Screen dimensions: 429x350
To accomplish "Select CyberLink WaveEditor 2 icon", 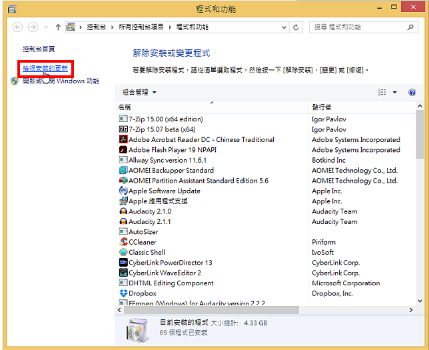I will [x=123, y=273].
